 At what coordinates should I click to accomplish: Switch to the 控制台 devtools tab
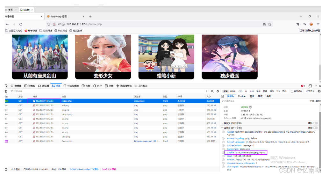(x=30, y=86)
